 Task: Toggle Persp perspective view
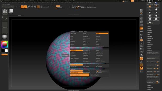pos(141,28)
